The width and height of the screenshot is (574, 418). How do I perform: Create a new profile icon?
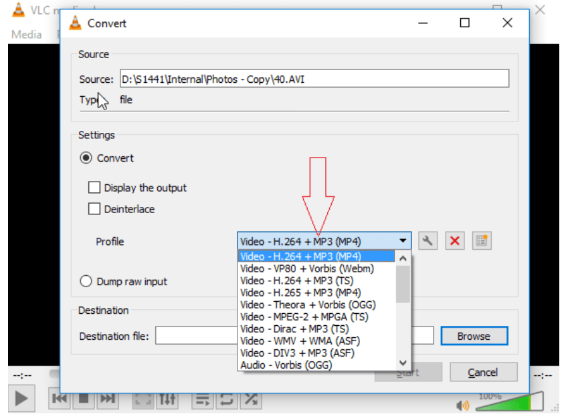[x=482, y=241]
